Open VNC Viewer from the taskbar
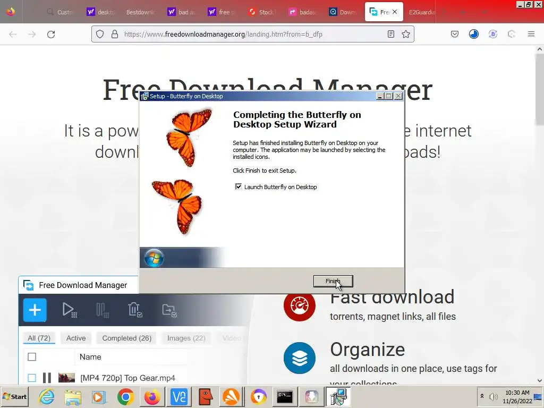The image size is (544, 408). coord(179,397)
